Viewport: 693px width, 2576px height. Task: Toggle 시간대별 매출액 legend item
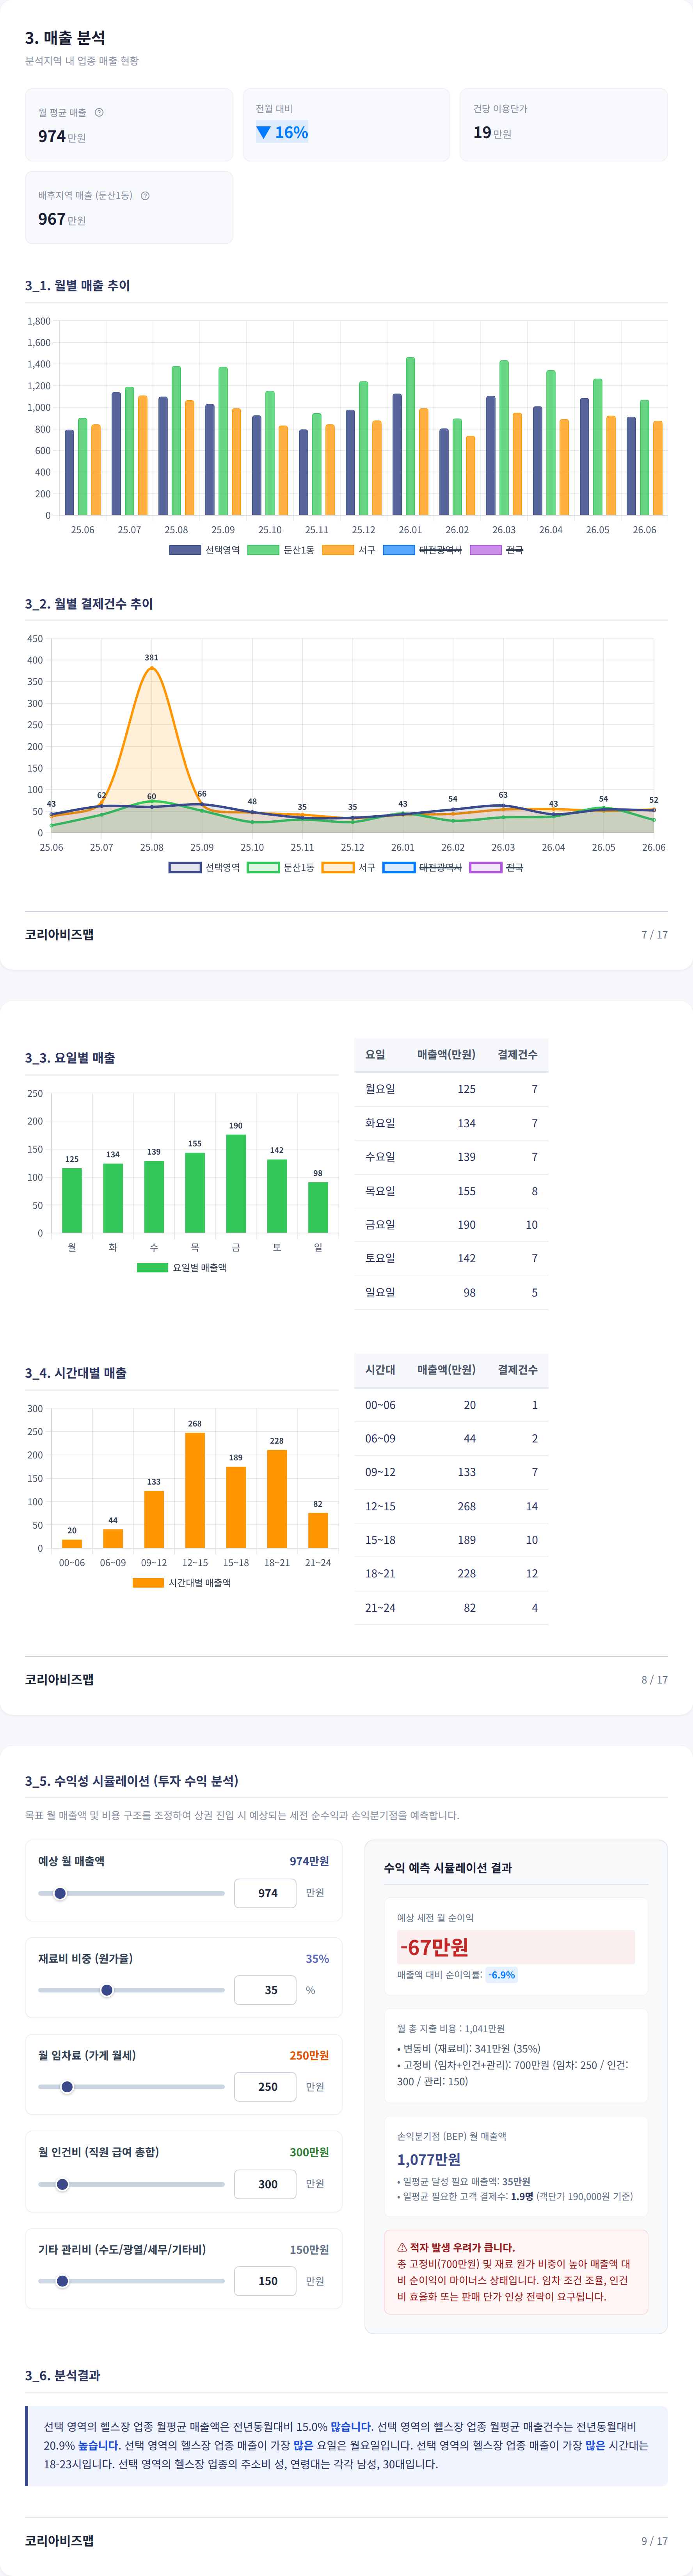point(182,1582)
